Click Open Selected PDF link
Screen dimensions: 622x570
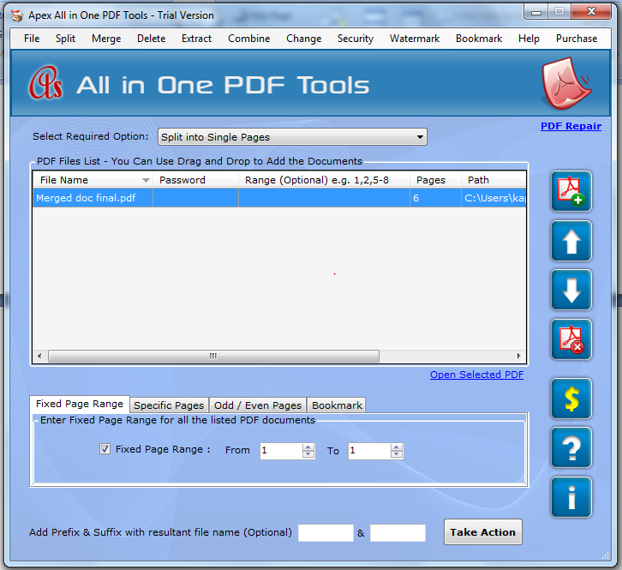coord(477,375)
